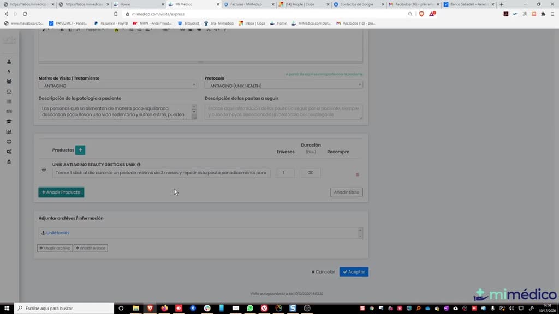Click the Añadir Producto button

pos(61,192)
